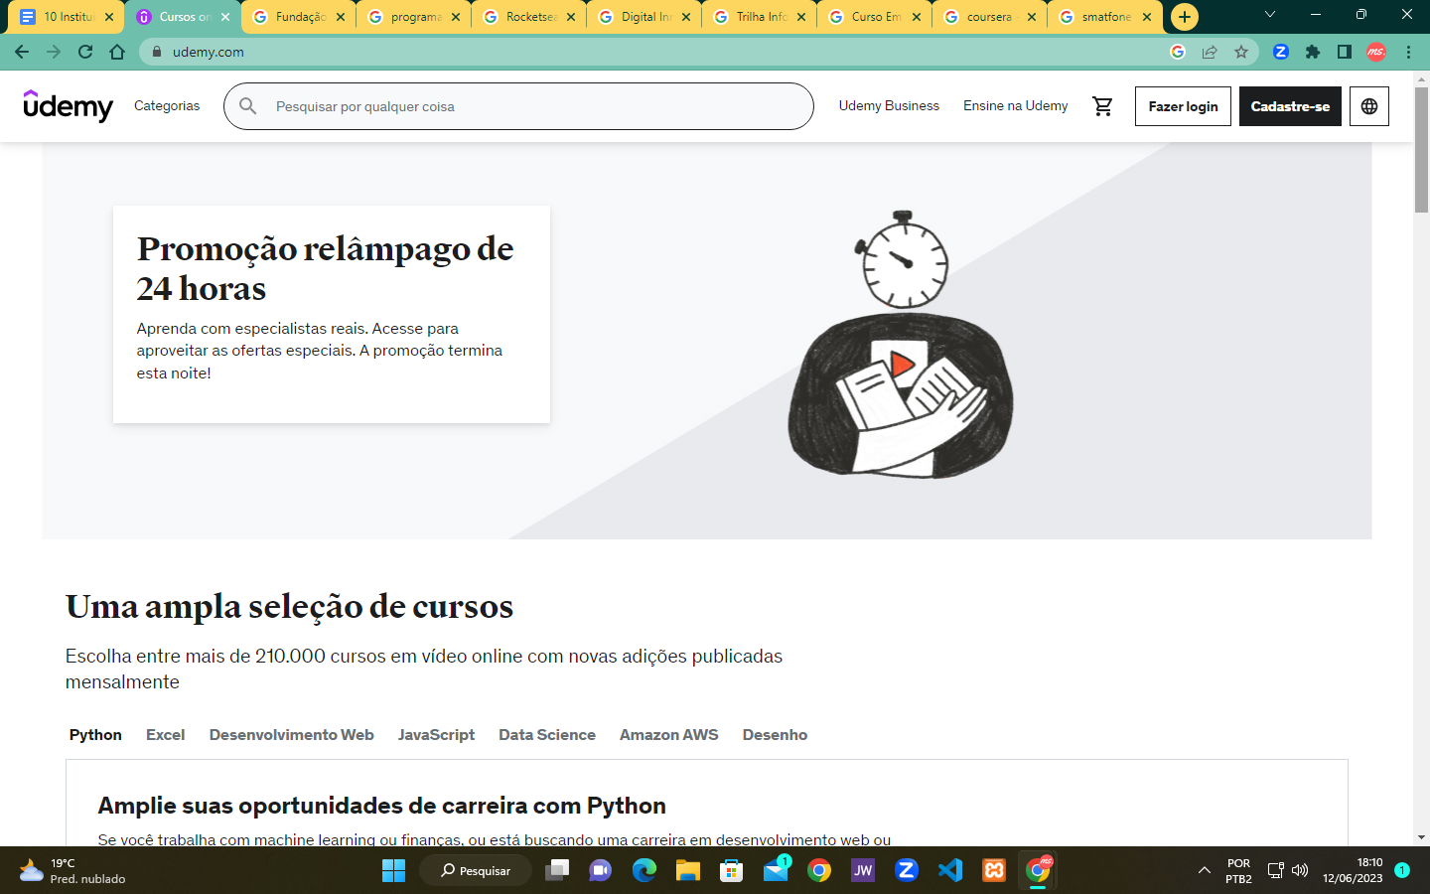Open XAMPP from taskbar
Viewport: 1430px width, 894px height.
[x=994, y=870]
